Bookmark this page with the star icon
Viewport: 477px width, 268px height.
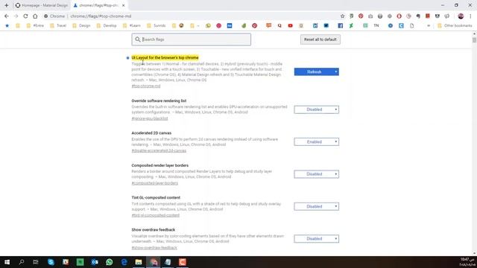point(342,16)
